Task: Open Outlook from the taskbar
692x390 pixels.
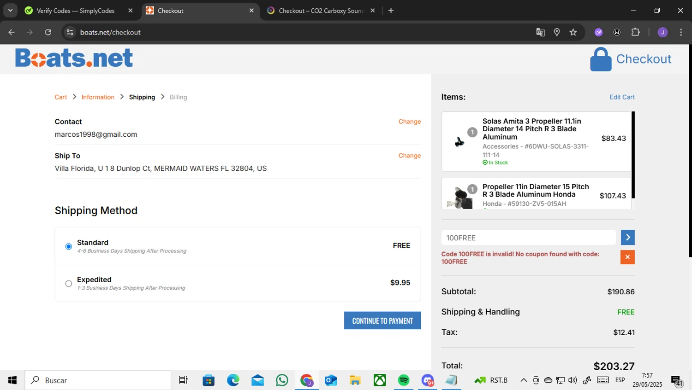Action: [331, 380]
